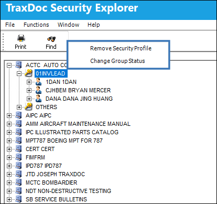
Task: Click the MPT787 document icon
Action: tap(19, 141)
